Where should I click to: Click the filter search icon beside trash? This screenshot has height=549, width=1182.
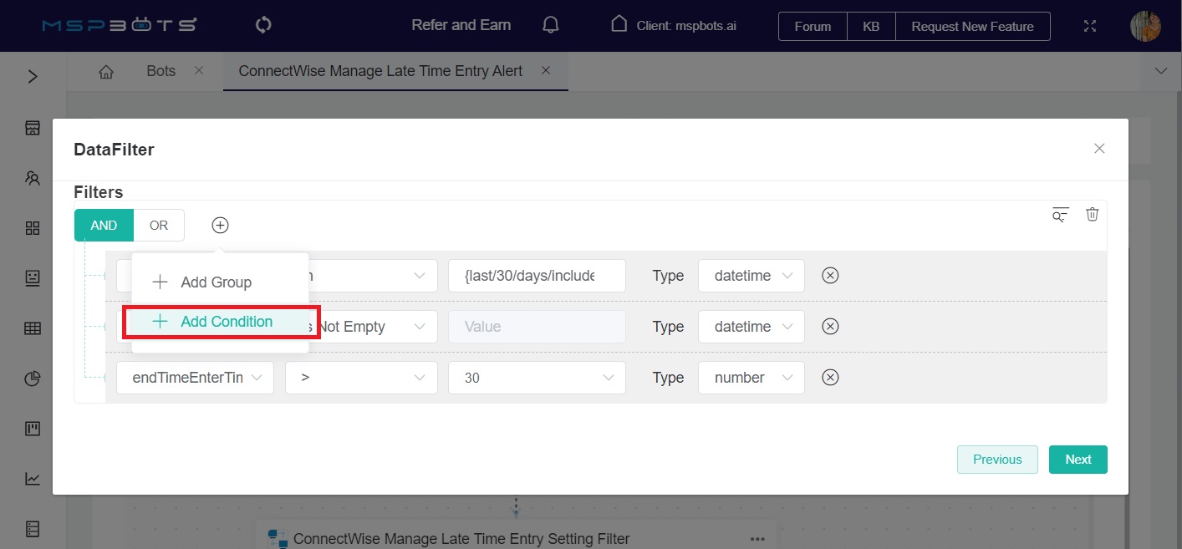1060,215
